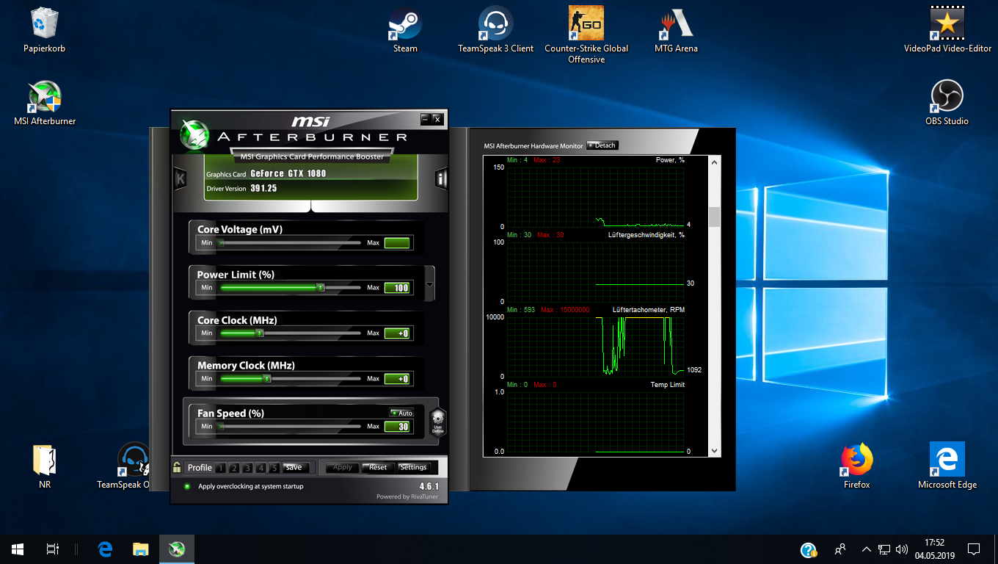This screenshot has height=564, width=998.
Task: Click the Lüftertachometer, RPM graph
Action: (596, 347)
